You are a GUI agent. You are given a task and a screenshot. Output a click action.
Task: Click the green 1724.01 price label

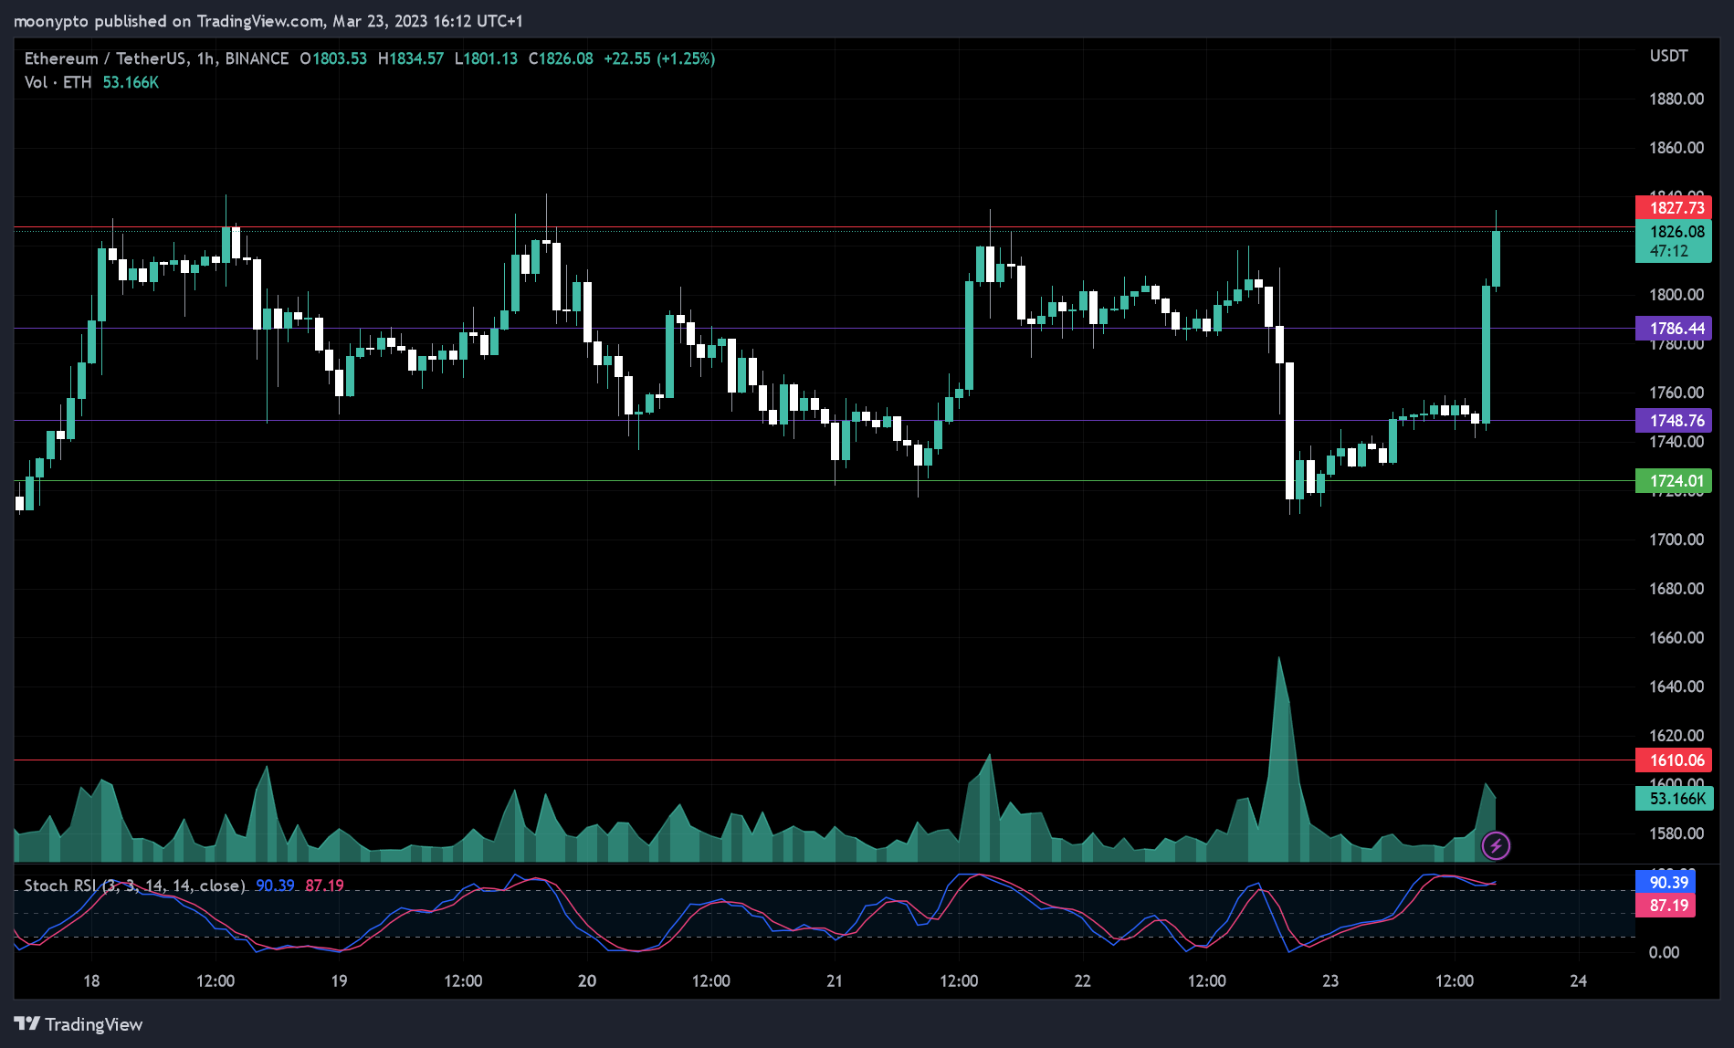(x=1673, y=480)
